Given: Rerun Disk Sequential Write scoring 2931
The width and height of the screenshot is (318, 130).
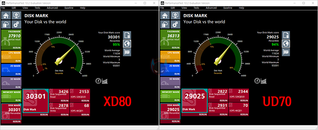Looking at the screenshot, I should click(x=223, y=114).
